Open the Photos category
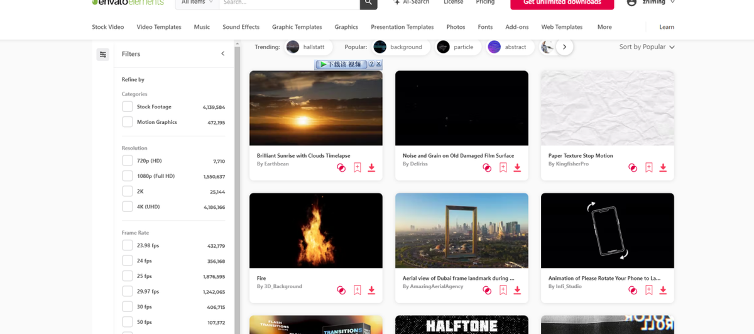Screen dimensions: 754x334 pos(456,27)
